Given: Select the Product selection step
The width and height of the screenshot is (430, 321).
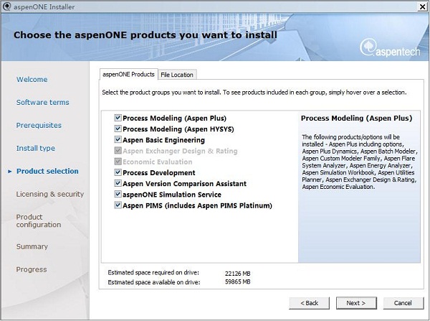Looking at the screenshot, I should (x=47, y=171).
